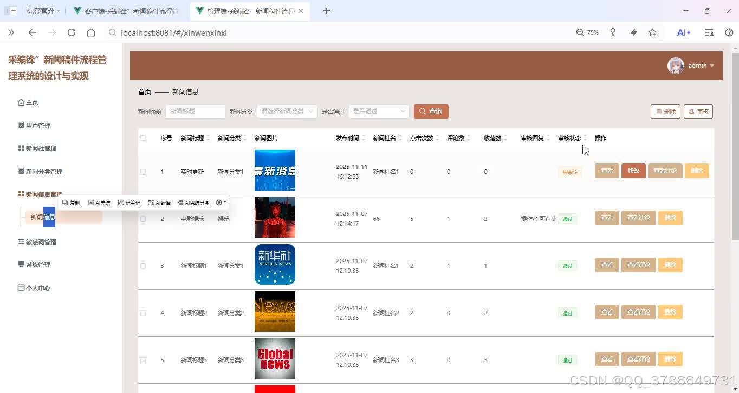Click the tab-bar panel icon beside 标签管理
This screenshot has height=393, width=739.
point(11,11)
